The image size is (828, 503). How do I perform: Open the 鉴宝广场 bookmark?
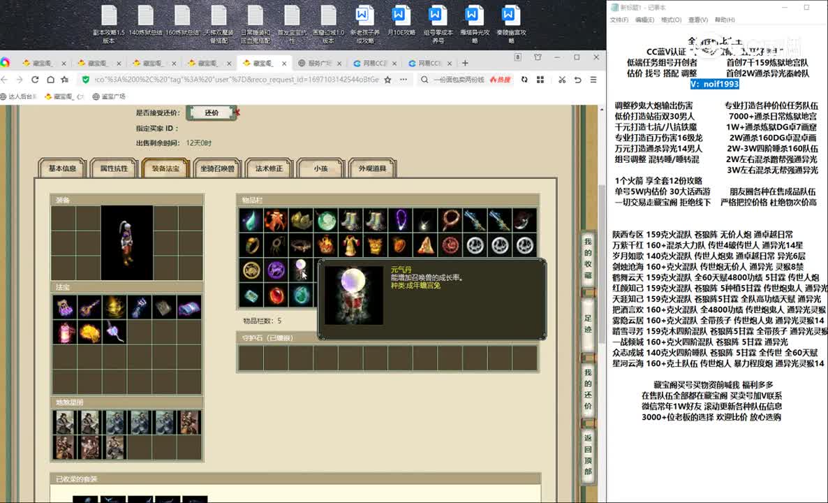click(x=109, y=96)
